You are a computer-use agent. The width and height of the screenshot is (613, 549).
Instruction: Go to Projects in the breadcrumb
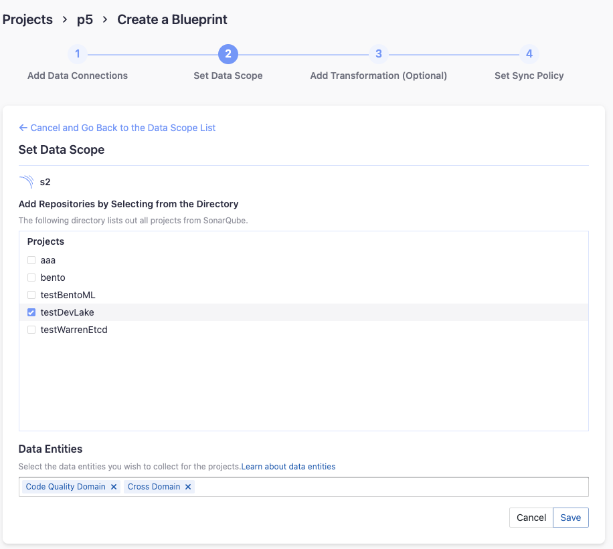(27, 19)
